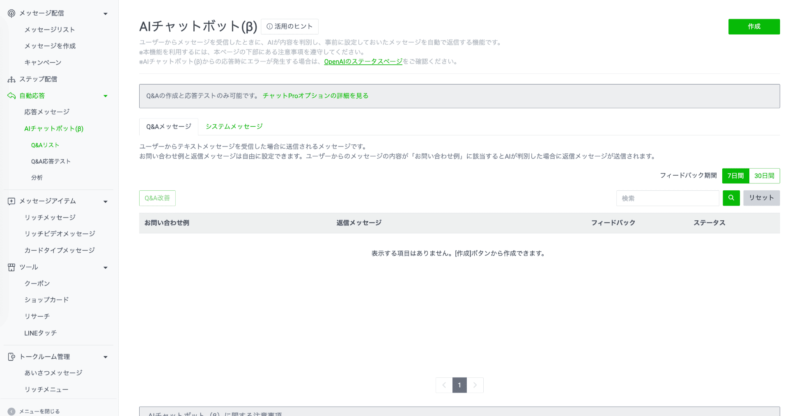Open the Q&A応答テスト menu item

click(51, 161)
